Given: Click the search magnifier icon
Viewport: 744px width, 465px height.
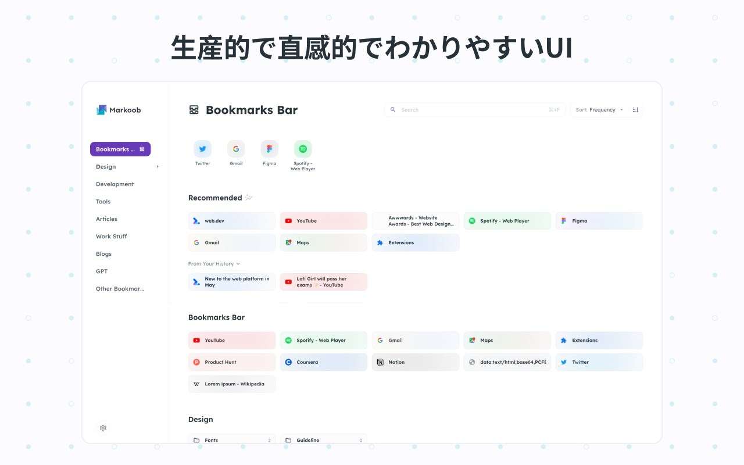Looking at the screenshot, I should click(393, 110).
